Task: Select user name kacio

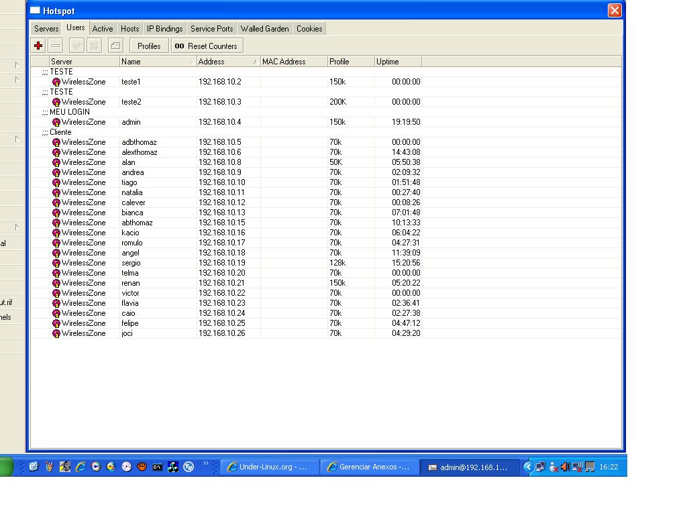Action: point(130,233)
